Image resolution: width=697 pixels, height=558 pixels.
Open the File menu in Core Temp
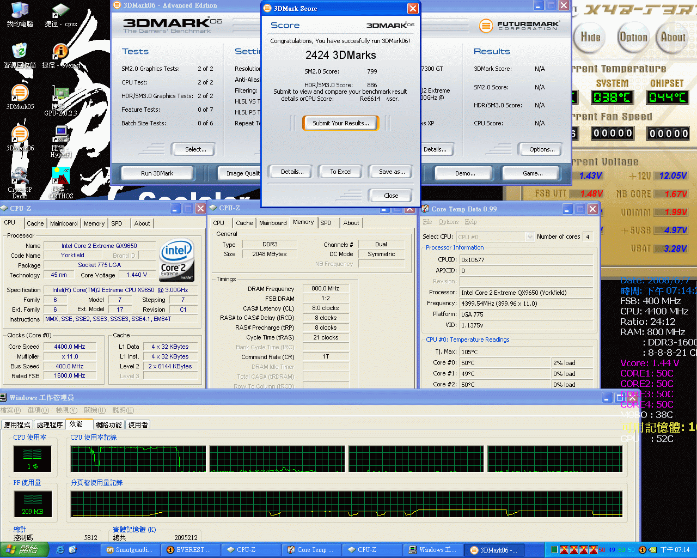tap(427, 222)
